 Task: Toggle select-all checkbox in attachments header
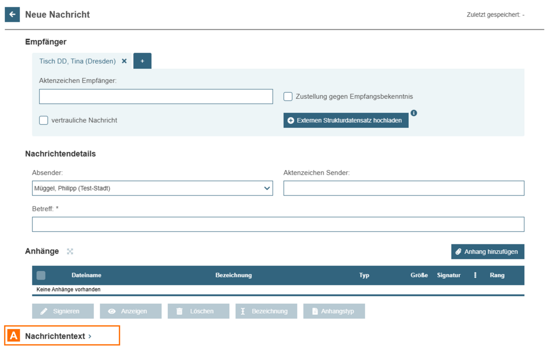click(x=41, y=275)
